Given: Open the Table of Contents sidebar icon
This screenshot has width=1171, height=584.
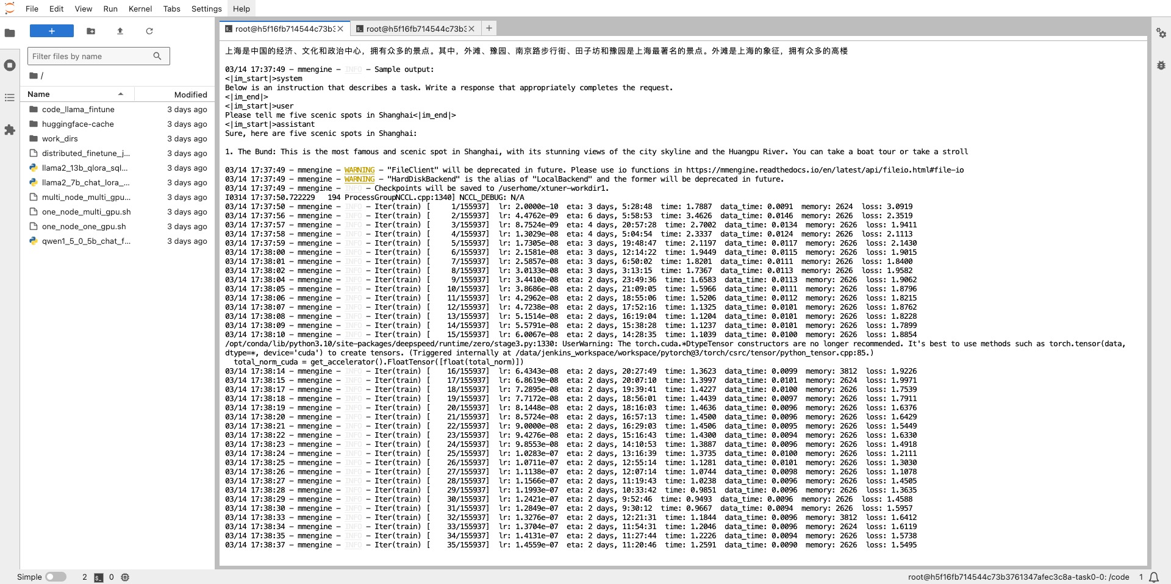Looking at the screenshot, I should click(10, 98).
